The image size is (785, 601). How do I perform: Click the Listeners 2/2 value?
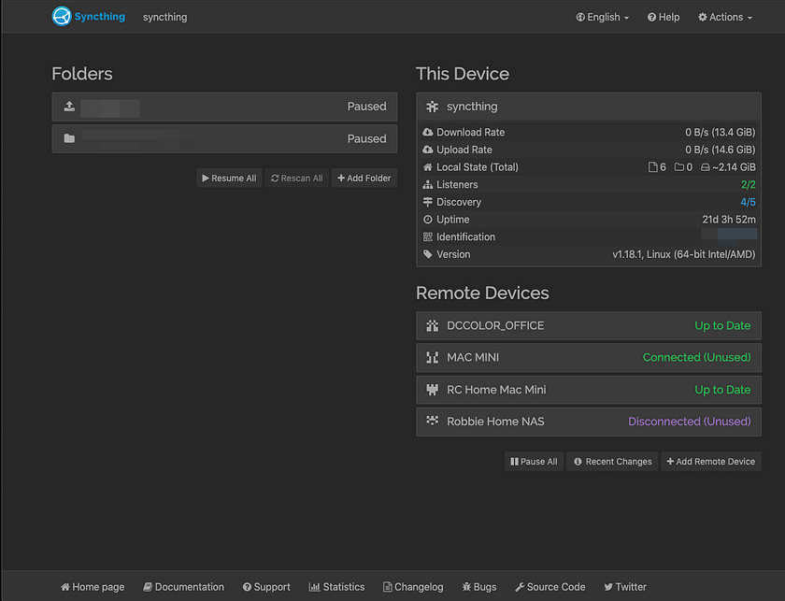click(748, 185)
